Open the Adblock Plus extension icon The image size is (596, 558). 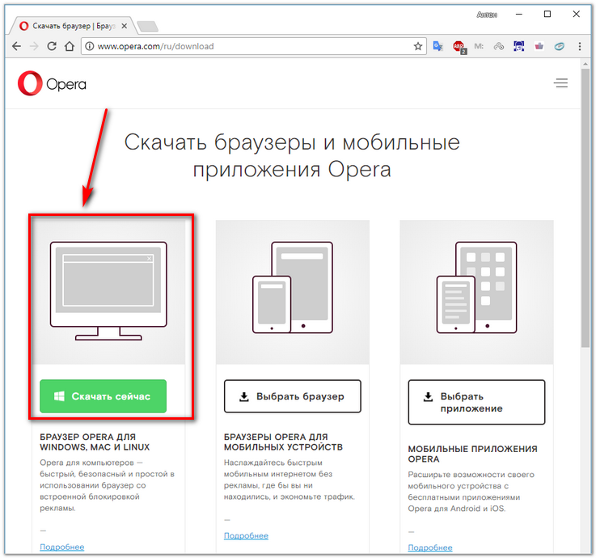[x=459, y=47]
